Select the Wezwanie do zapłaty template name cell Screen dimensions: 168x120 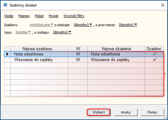pos(39,60)
